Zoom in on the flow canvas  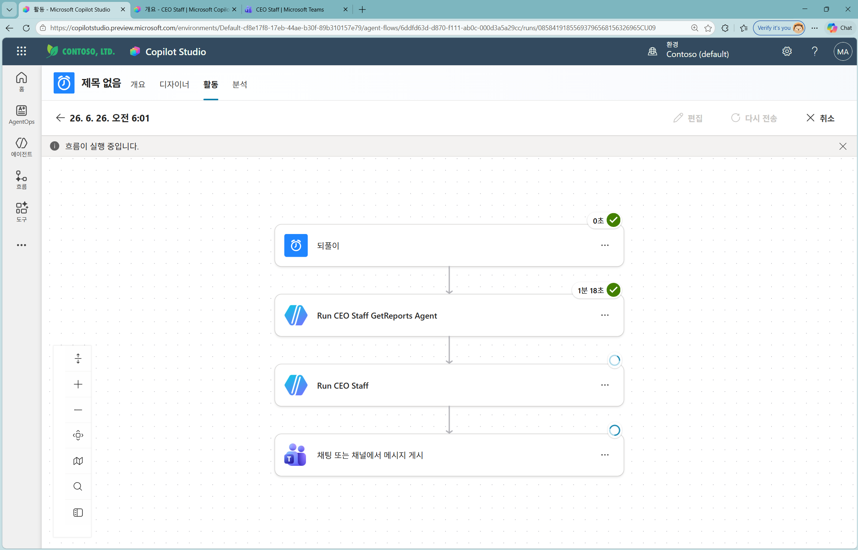tap(78, 384)
